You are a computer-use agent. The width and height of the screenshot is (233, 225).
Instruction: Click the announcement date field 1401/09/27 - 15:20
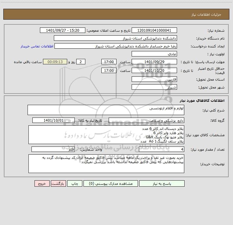point(63,30)
